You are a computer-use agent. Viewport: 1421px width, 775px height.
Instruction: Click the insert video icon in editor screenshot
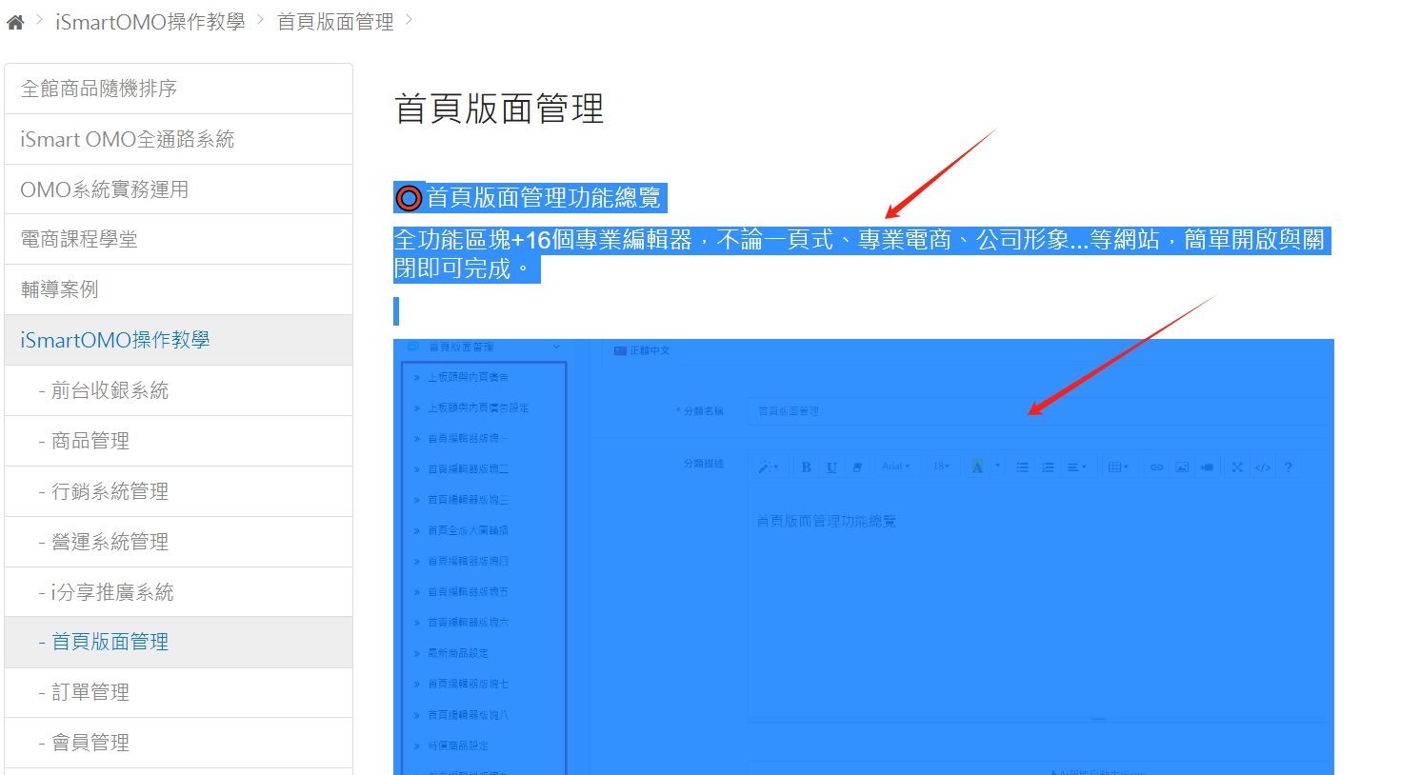(x=1208, y=467)
